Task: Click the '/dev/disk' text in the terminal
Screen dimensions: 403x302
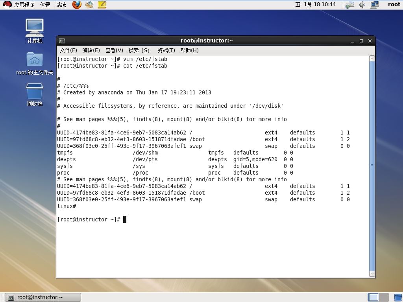Action: point(266,106)
